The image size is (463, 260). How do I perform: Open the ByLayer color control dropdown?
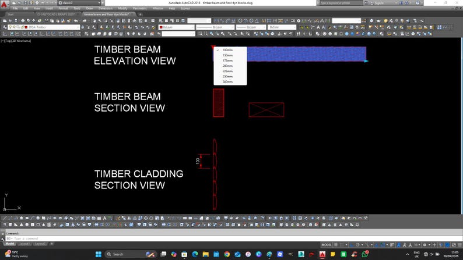click(177, 27)
